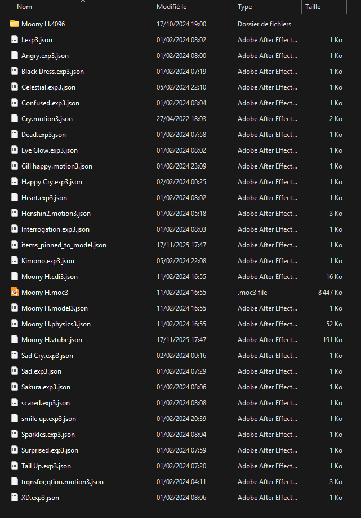Viewport: 361px width, 518px height.
Task: Select the trqnsfor;qtion.motion3.json entry
Action: click(62, 482)
